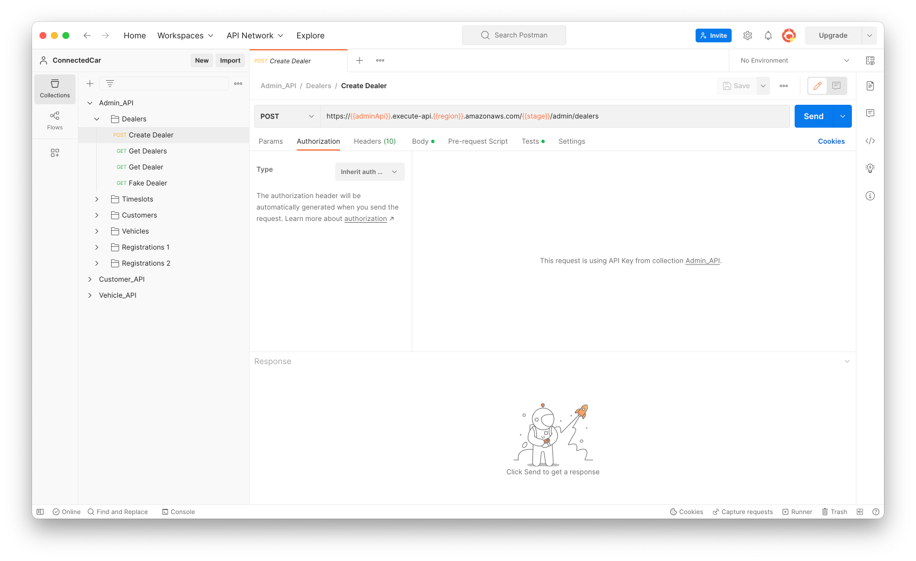Switch to the Pre-request Script tab
Screen dimensions: 916x561
[478, 141]
